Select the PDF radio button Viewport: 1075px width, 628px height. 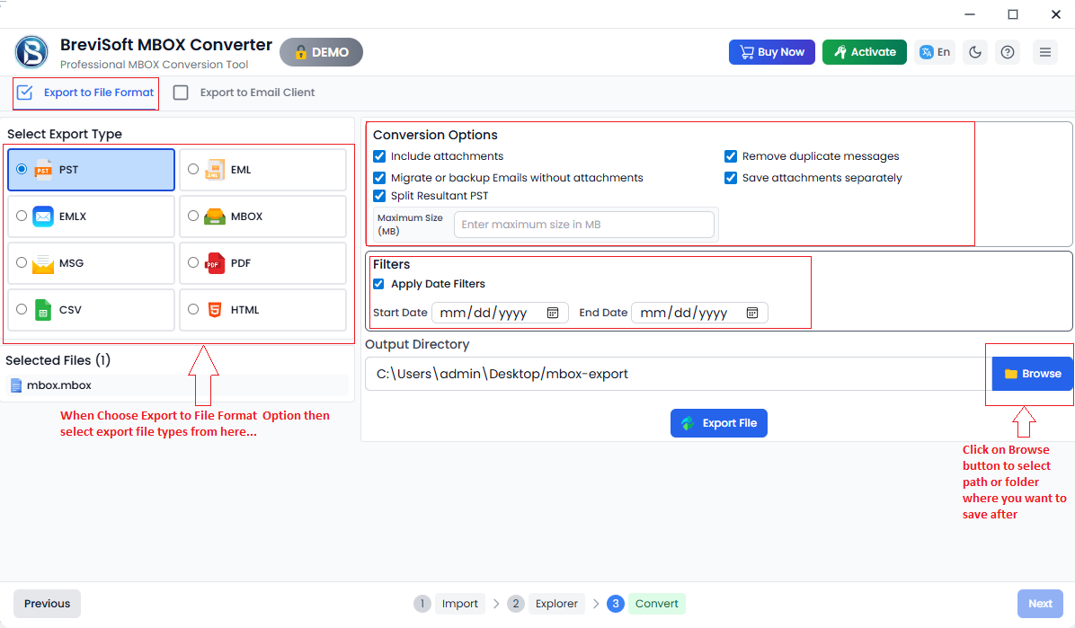click(193, 262)
